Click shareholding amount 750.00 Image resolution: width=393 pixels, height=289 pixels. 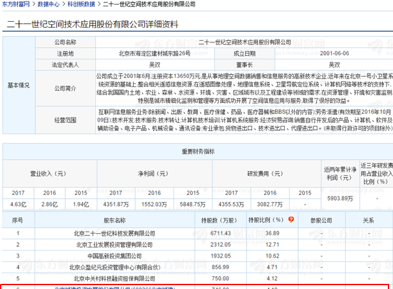pos(221,279)
